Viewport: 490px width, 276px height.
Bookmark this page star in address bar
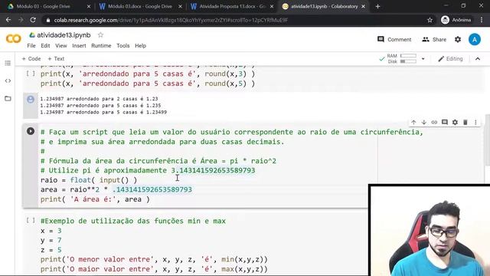430,20
